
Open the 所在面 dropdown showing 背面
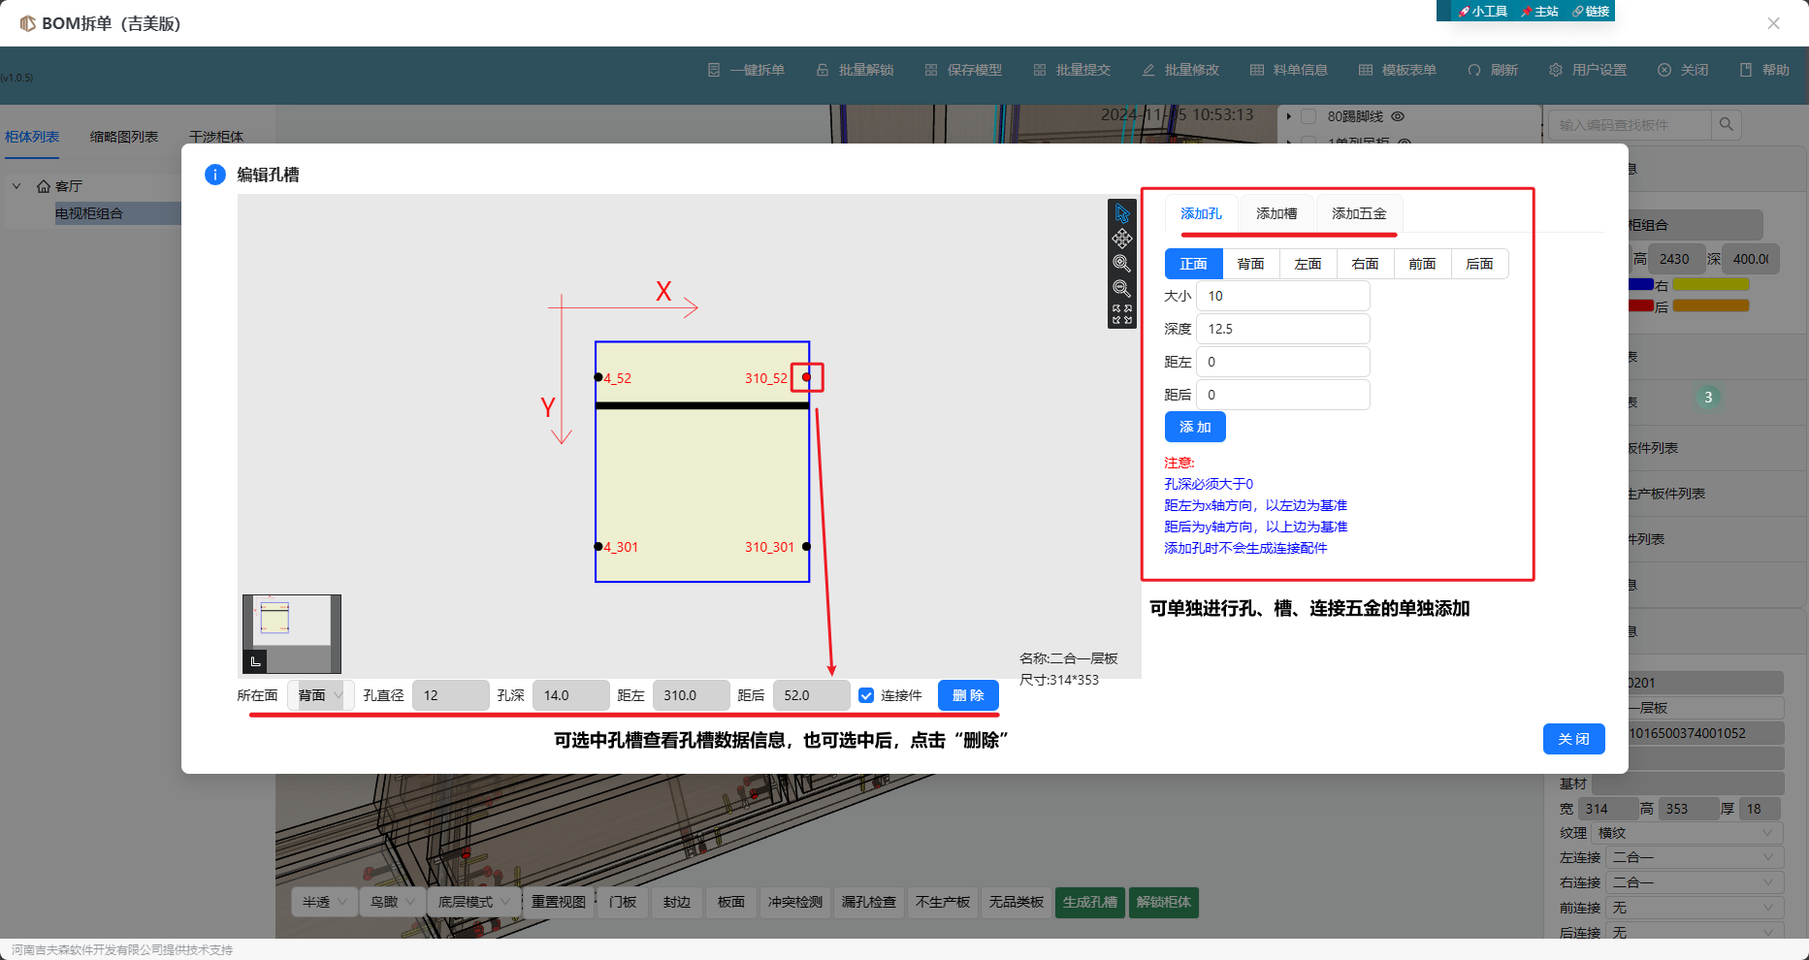[x=320, y=695]
